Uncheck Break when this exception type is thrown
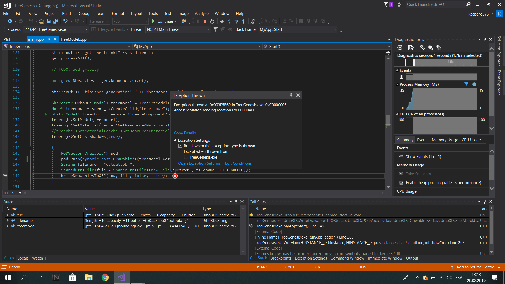Viewport: 505px width, 284px height. coord(180,146)
